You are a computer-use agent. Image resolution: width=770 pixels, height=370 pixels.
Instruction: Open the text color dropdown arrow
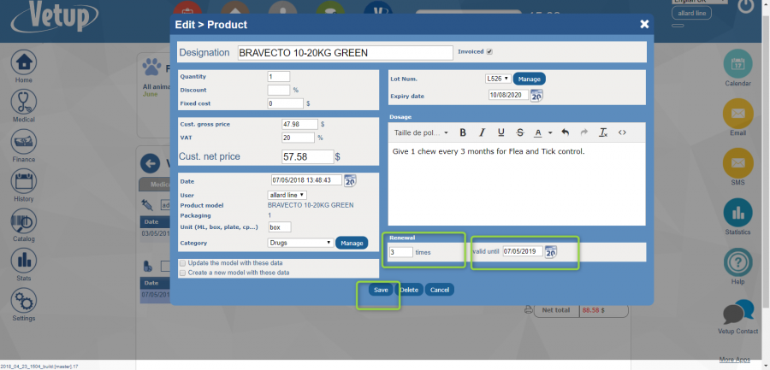(550, 132)
